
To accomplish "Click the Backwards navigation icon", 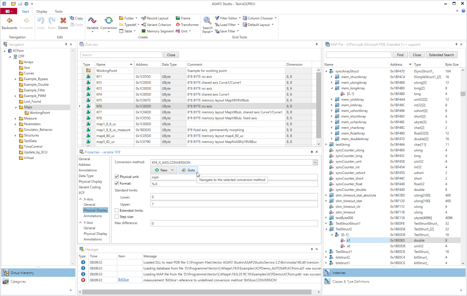I will tap(10, 21).
